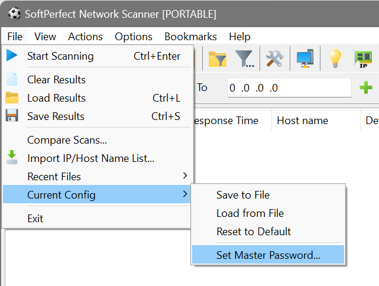
Task: Click the Current Config label text
Action: tap(61, 195)
